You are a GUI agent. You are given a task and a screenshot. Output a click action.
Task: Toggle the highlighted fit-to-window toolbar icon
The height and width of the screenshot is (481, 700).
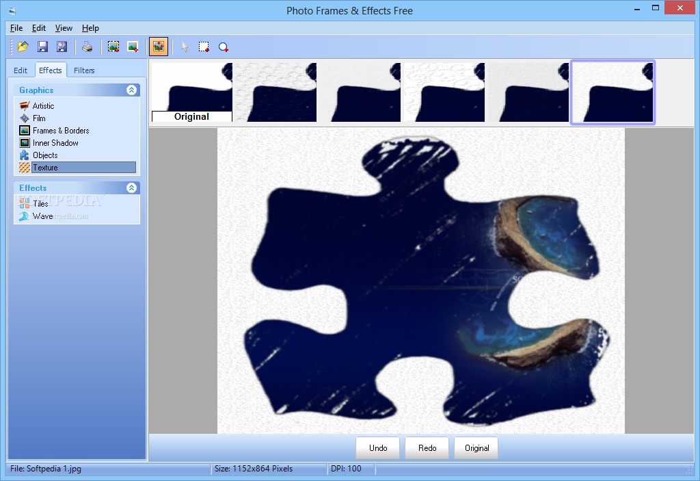coord(159,47)
